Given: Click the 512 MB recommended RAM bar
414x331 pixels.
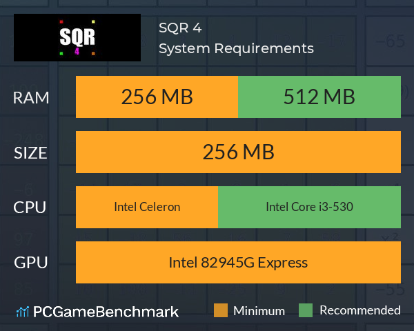Looking at the screenshot, I should pyautogui.click(x=319, y=97).
